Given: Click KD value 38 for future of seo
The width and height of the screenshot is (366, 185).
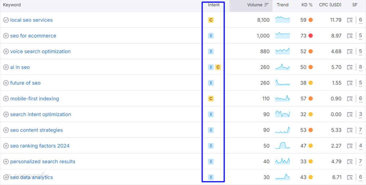Looking at the screenshot, I should click(x=303, y=83).
